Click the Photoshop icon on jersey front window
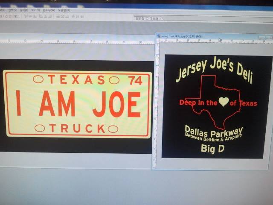 coord(159,36)
